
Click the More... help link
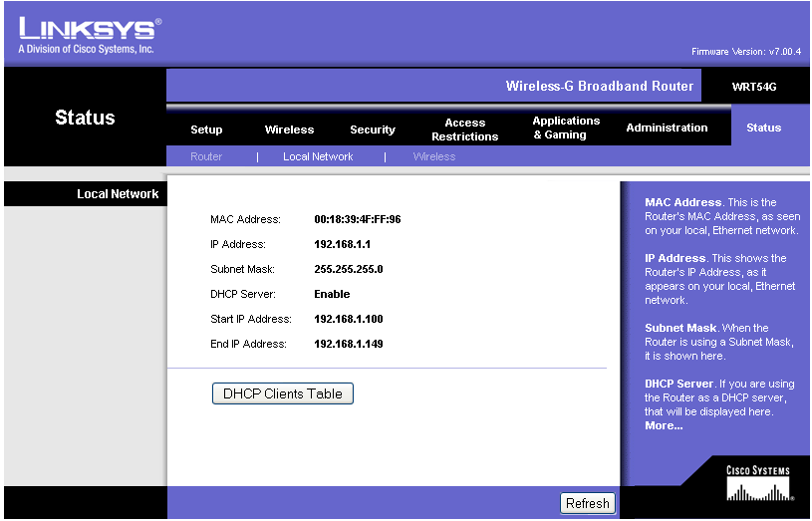click(664, 425)
